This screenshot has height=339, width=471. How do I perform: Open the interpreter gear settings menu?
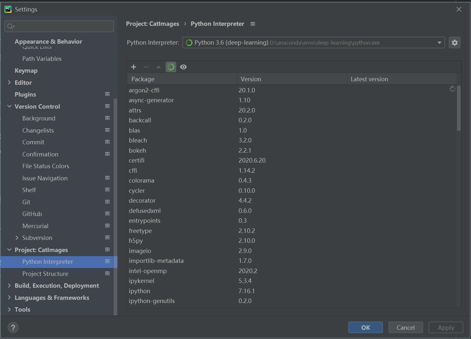[x=454, y=43]
